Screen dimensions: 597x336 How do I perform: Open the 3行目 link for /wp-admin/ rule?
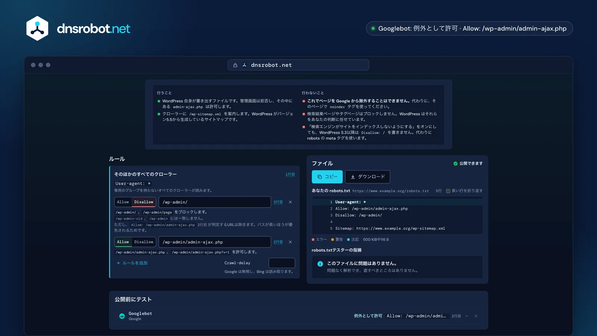click(x=278, y=202)
